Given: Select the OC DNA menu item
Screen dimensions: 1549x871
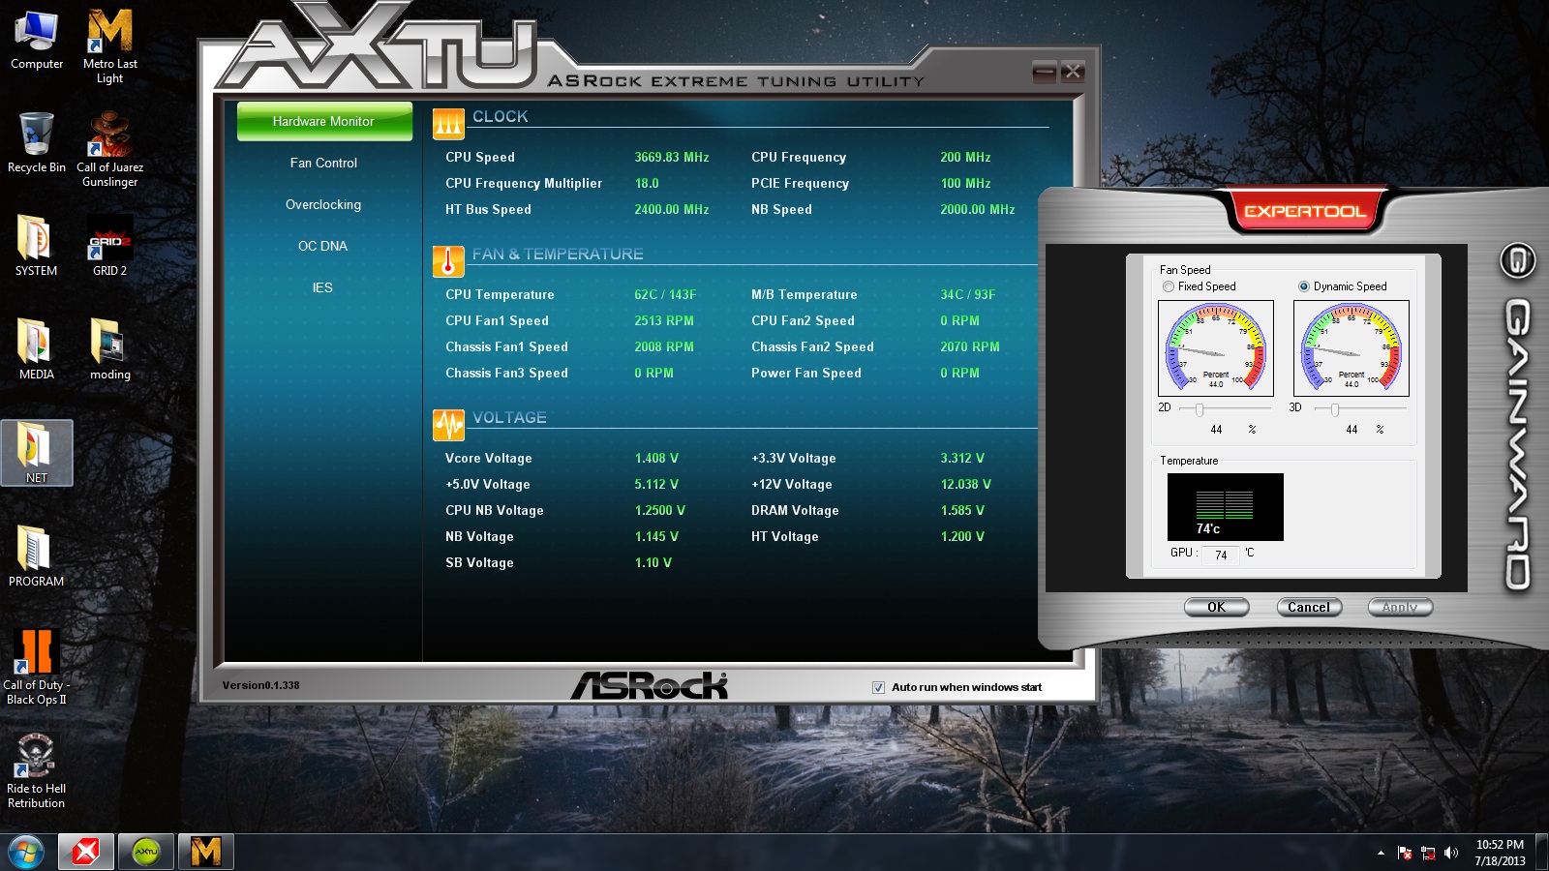Looking at the screenshot, I should (x=323, y=246).
